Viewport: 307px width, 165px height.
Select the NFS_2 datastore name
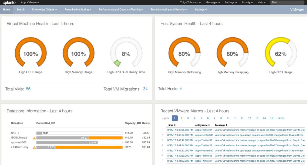tap(15, 133)
